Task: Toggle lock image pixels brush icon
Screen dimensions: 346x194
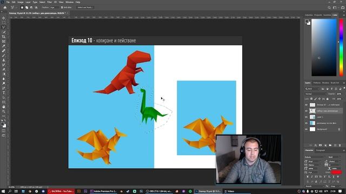Action: click(315, 99)
